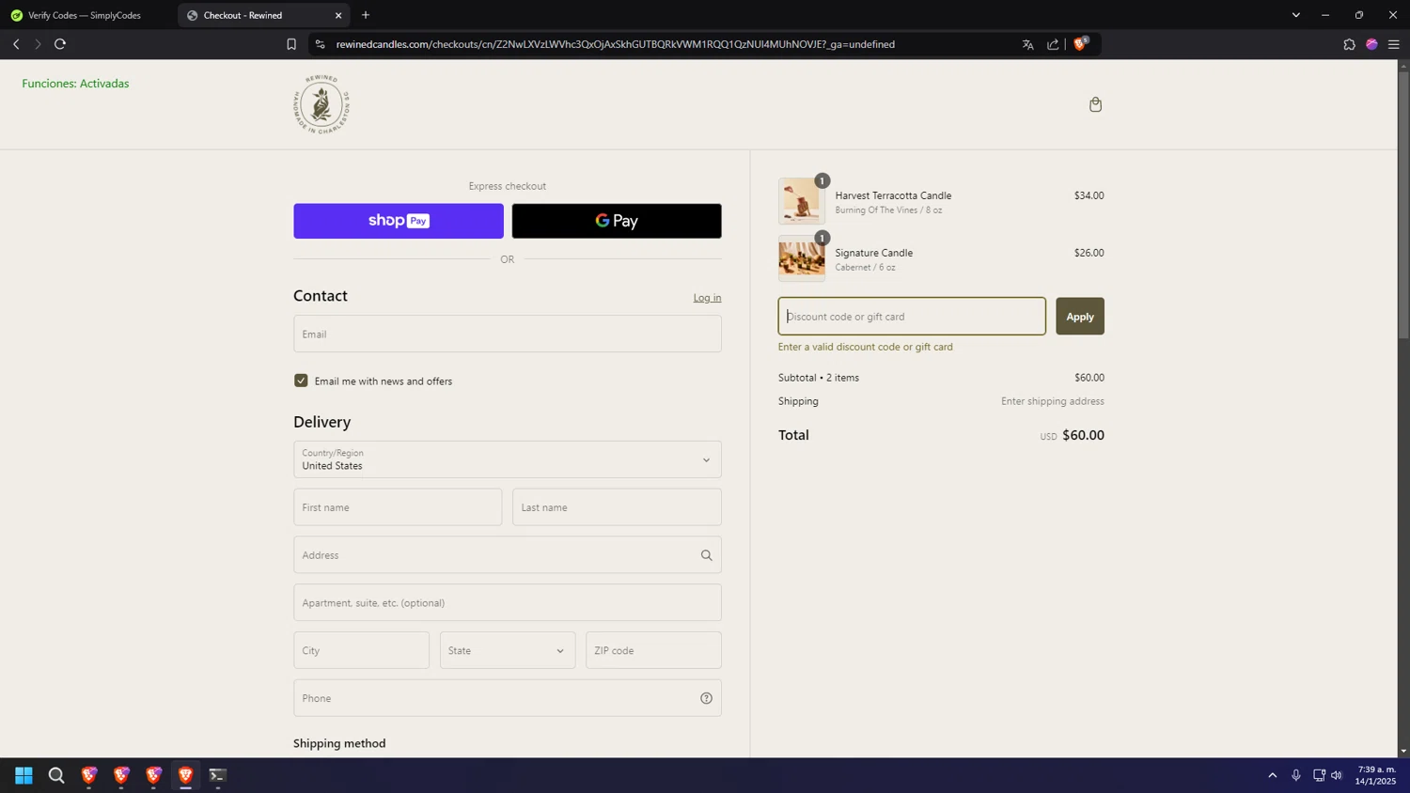Click the Signature Candle name
The image size is (1410, 793).
874,253
